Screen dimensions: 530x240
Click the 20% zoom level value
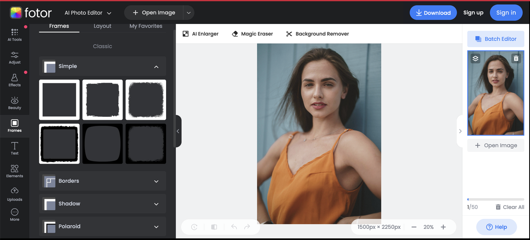(x=429, y=227)
